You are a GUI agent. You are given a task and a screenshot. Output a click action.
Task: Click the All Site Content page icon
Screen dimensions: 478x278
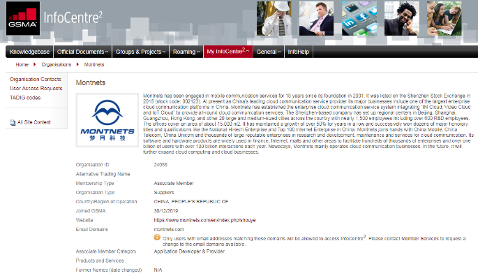point(13,122)
